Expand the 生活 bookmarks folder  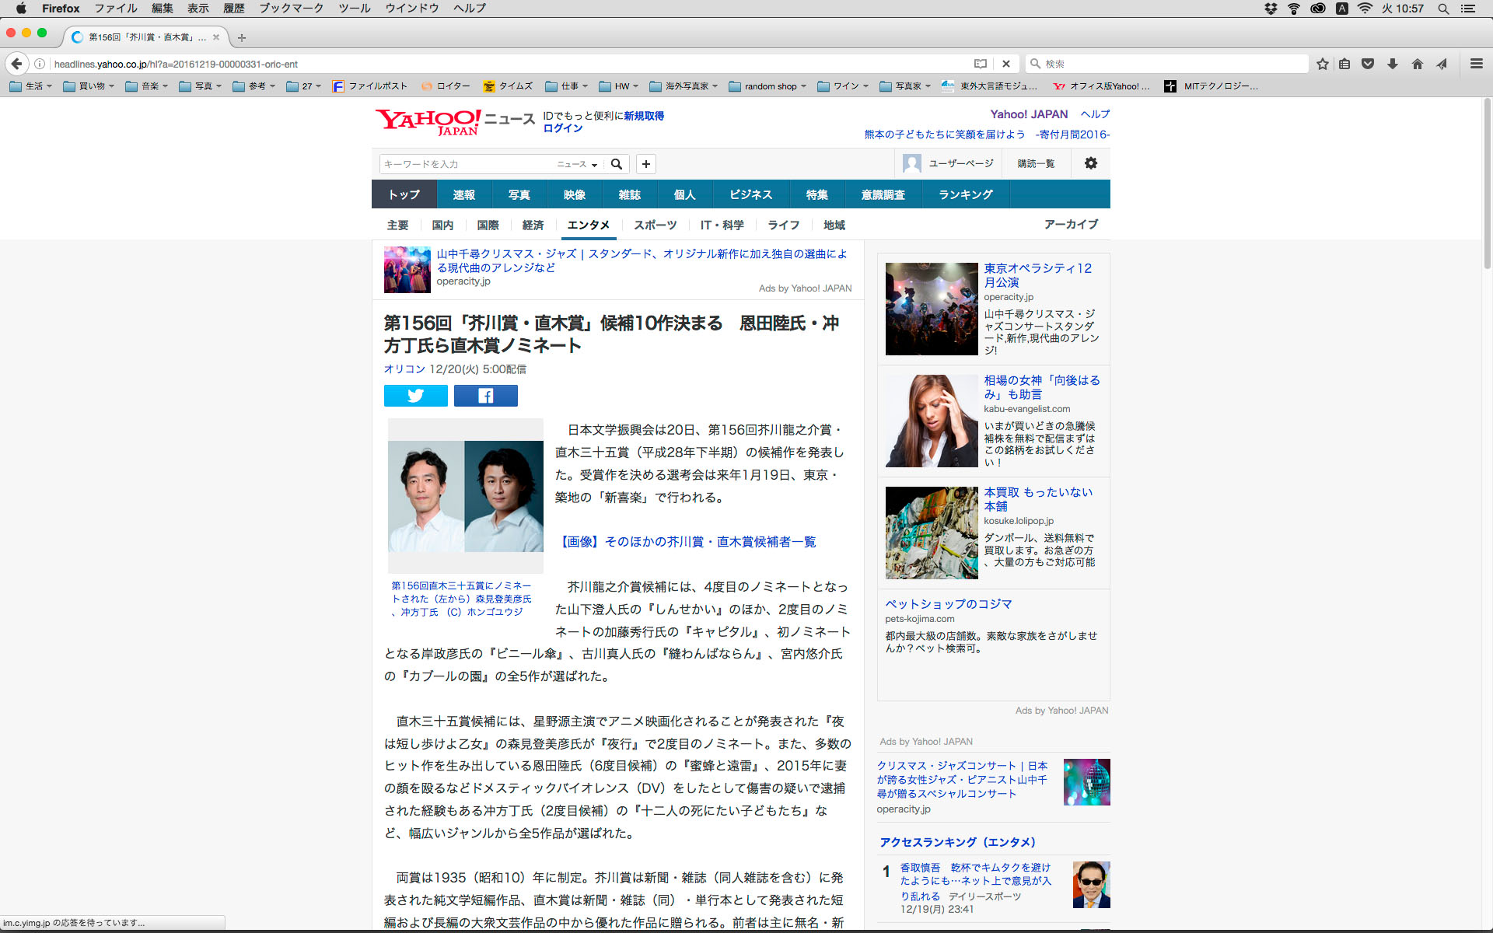coord(31,86)
